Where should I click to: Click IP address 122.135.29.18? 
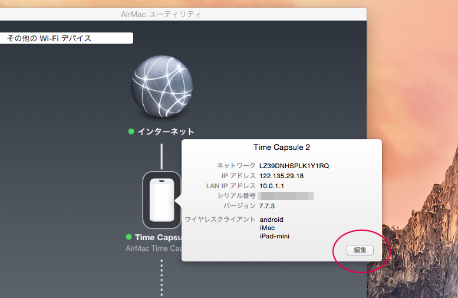pos(282,176)
